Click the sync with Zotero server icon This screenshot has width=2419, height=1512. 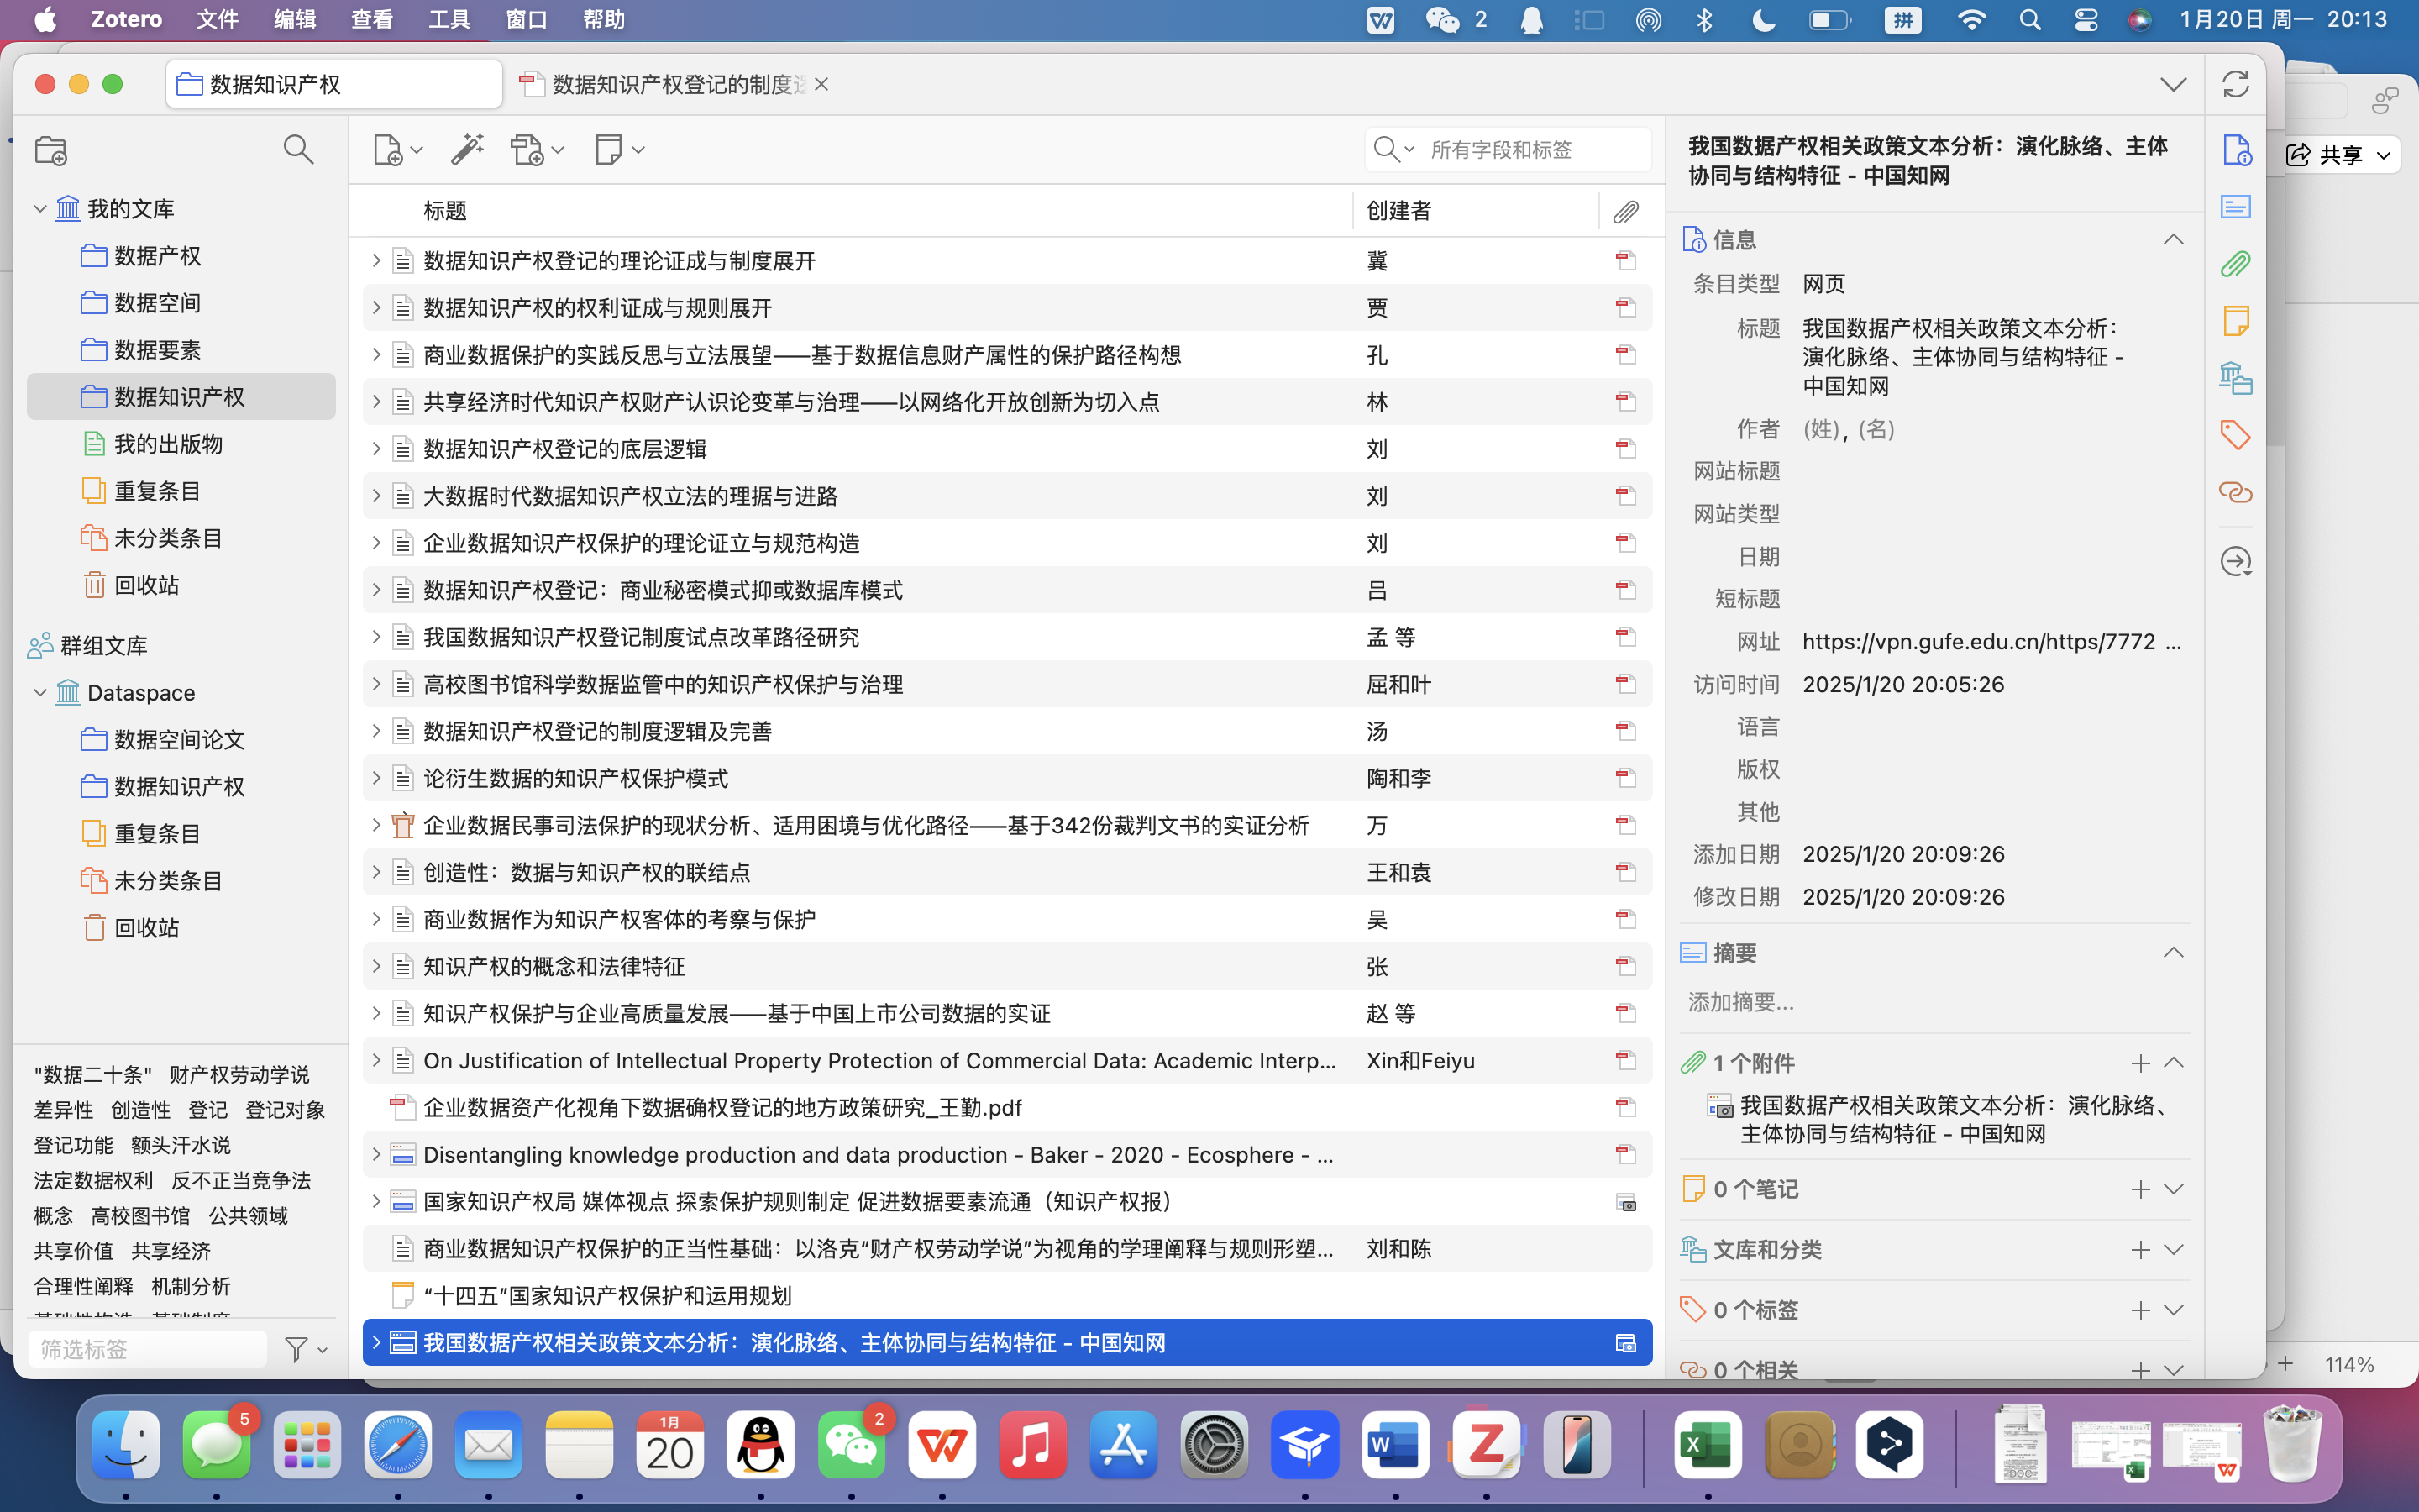[x=2235, y=84]
